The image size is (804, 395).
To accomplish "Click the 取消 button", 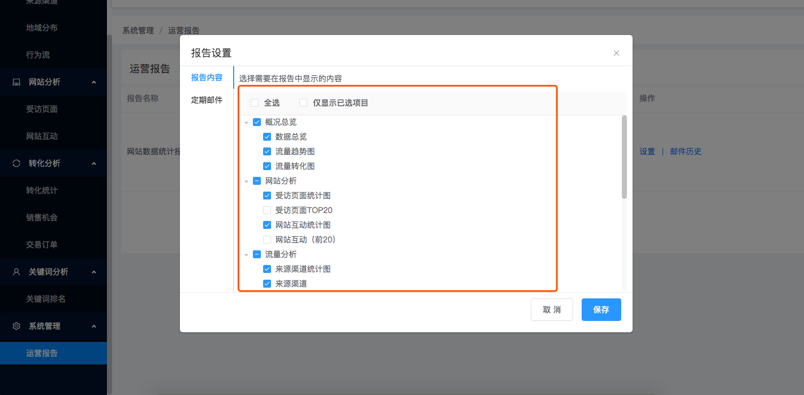I will [552, 310].
